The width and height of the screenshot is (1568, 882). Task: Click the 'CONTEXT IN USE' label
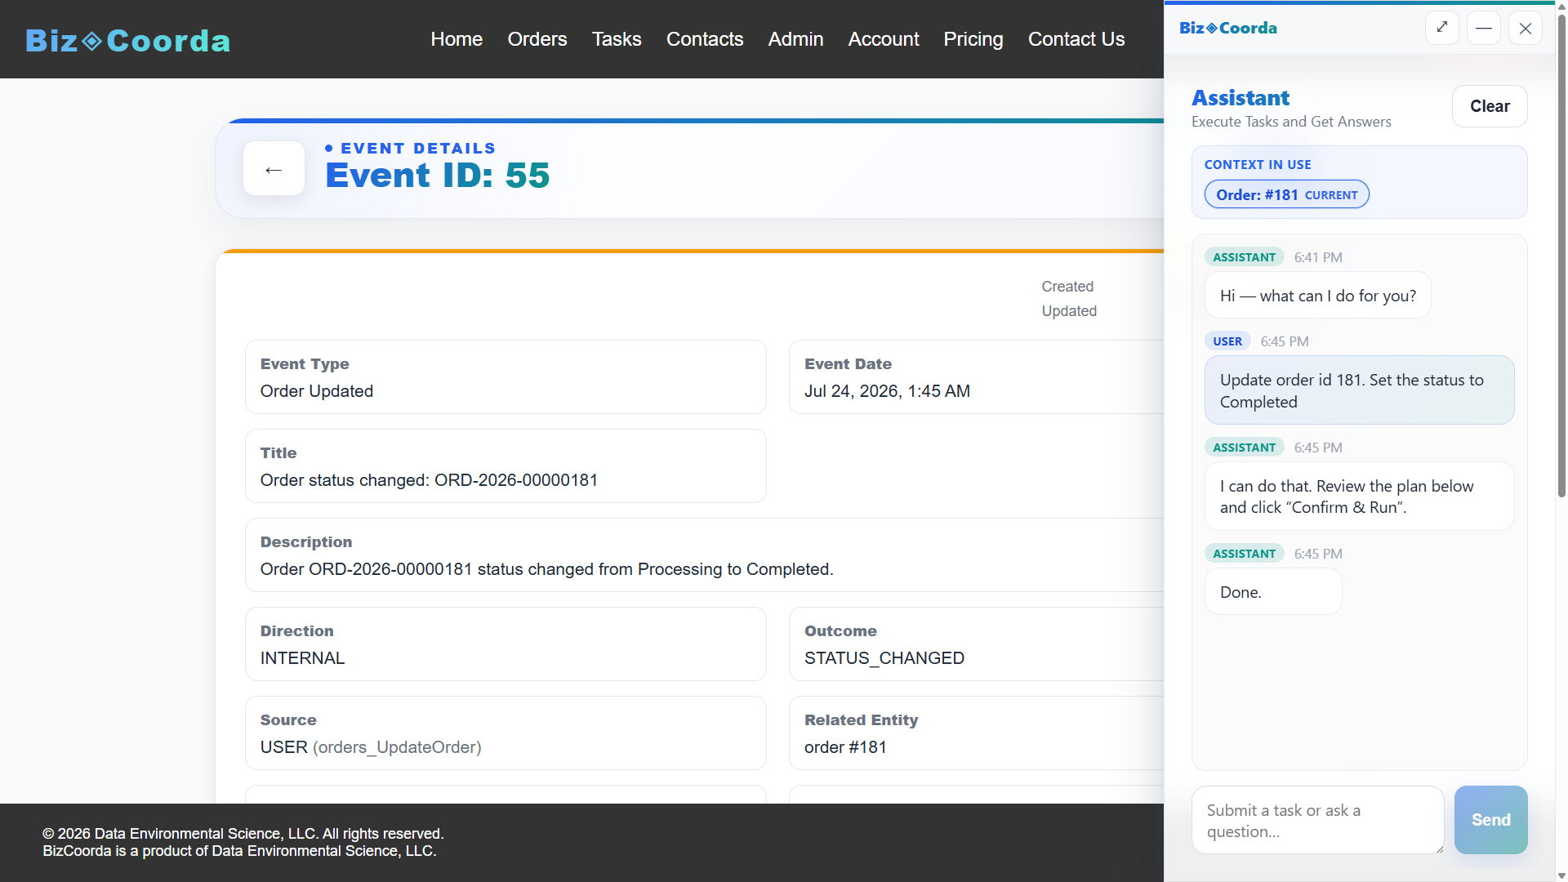click(1257, 165)
